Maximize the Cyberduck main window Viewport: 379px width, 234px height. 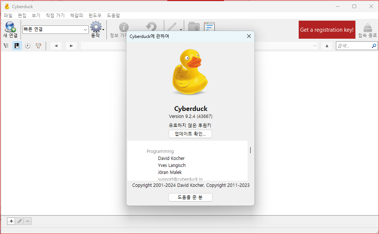(x=354, y=6)
